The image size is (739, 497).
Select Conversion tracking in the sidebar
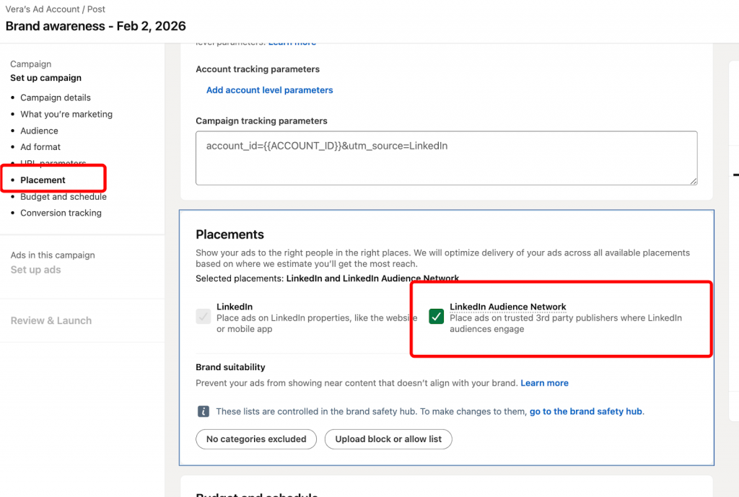[x=61, y=213]
